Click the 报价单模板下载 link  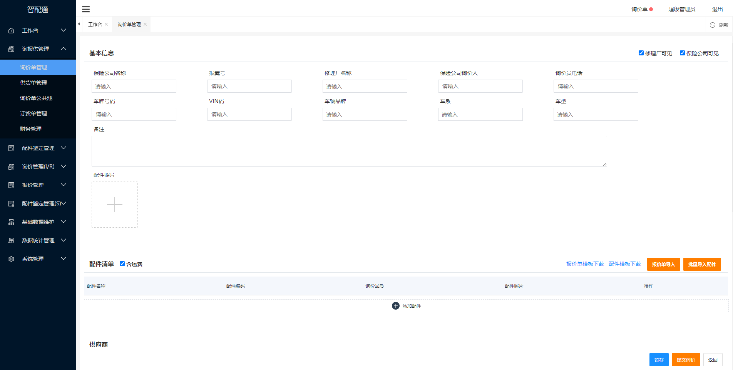point(585,264)
